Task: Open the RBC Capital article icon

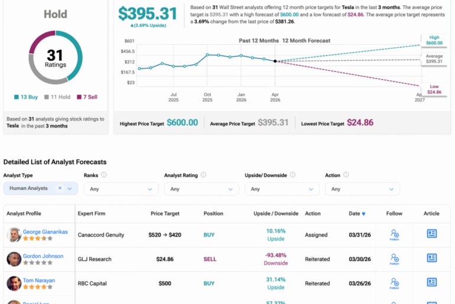Action: click(x=431, y=282)
